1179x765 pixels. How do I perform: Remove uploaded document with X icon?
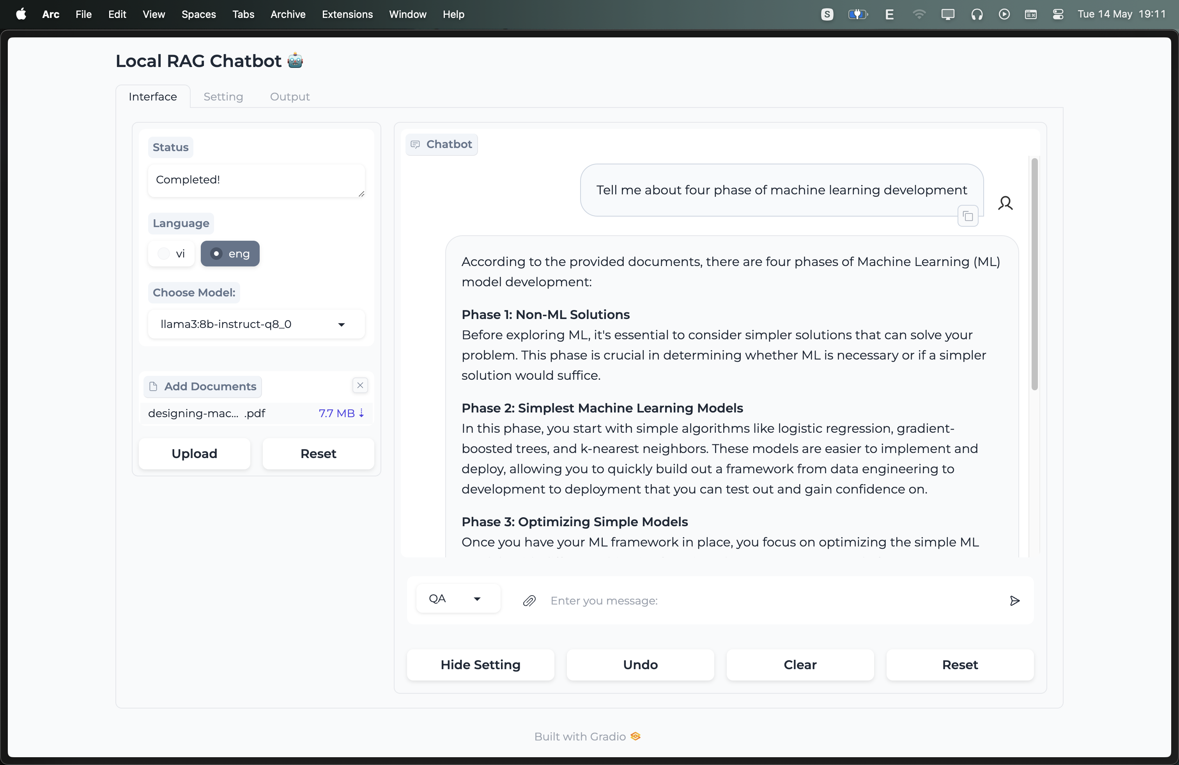coord(360,386)
